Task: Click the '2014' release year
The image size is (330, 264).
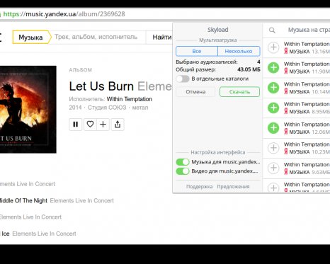Action: pos(75,108)
